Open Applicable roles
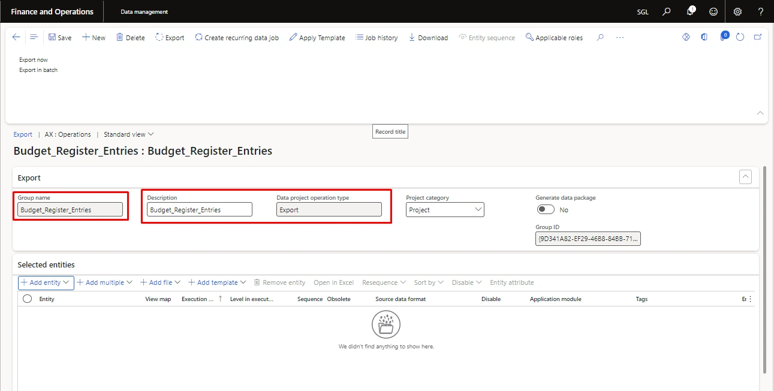The image size is (774, 391). click(554, 37)
